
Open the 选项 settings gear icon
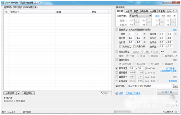click(117, 93)
